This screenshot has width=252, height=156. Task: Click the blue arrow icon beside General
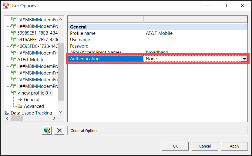click(20, 100)
